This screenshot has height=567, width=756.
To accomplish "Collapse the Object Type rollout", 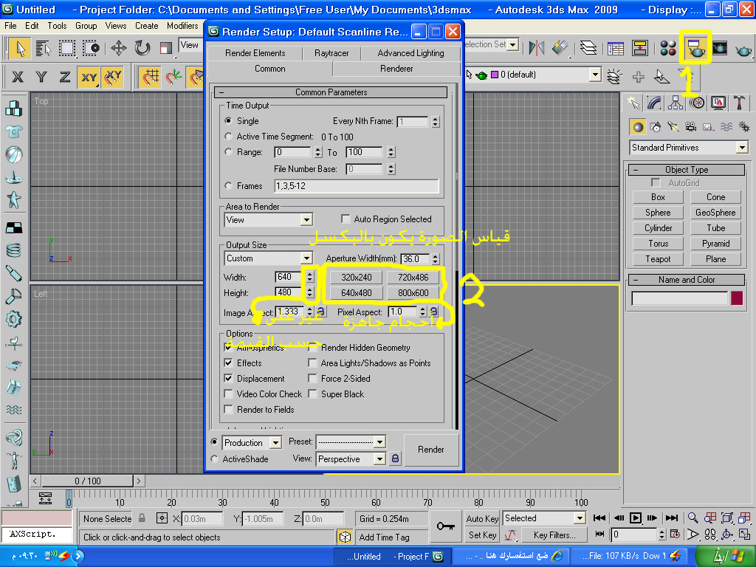I will [x=687, y=170].
